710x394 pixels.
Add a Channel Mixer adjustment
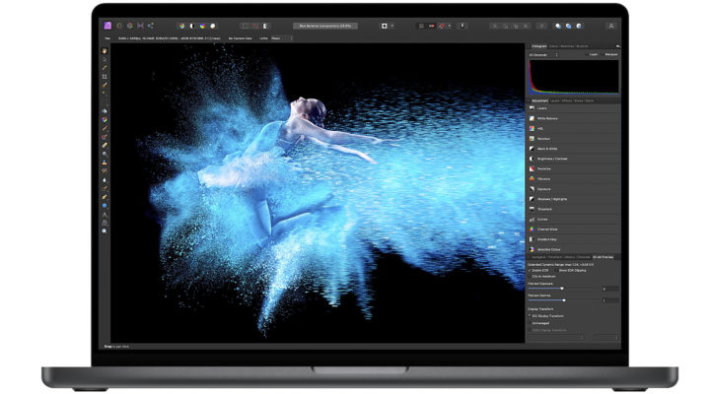(574, 229)
